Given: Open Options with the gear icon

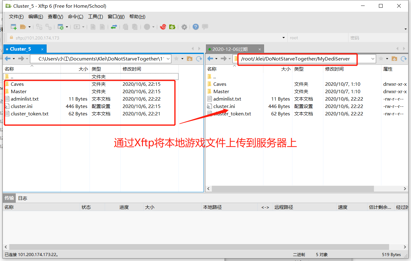Looking at the screenshot, I should coord(184,27).
